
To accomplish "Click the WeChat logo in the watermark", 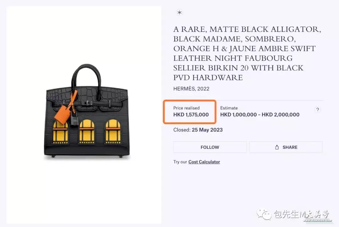I will (264, 214).
